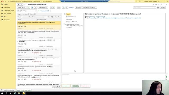Open the Учет времени section

tap(8, 13)
